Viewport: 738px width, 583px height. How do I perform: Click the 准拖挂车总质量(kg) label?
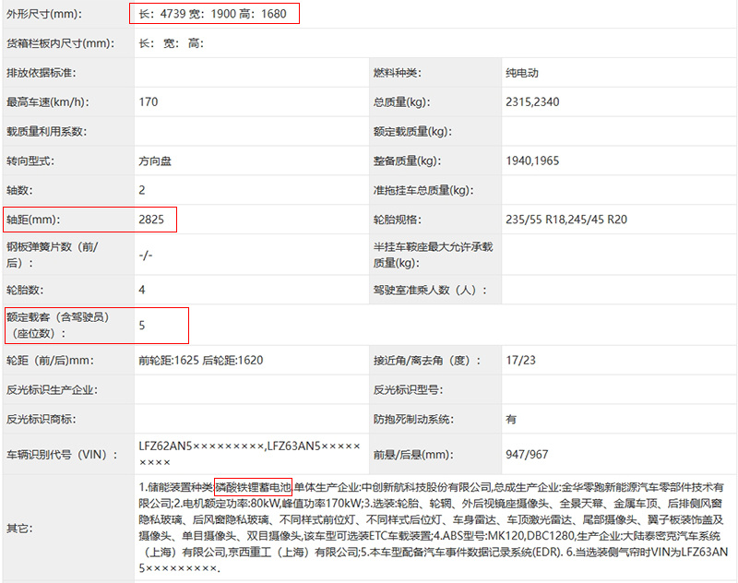pyautogui.click(x=423, y=190)
